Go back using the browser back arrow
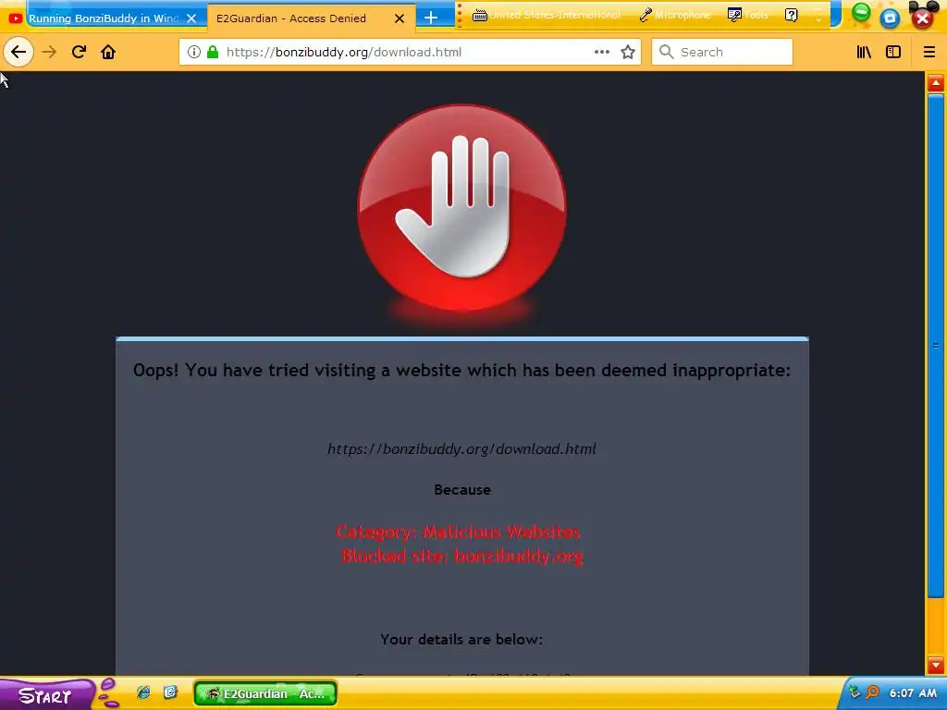 coord(18,52)
